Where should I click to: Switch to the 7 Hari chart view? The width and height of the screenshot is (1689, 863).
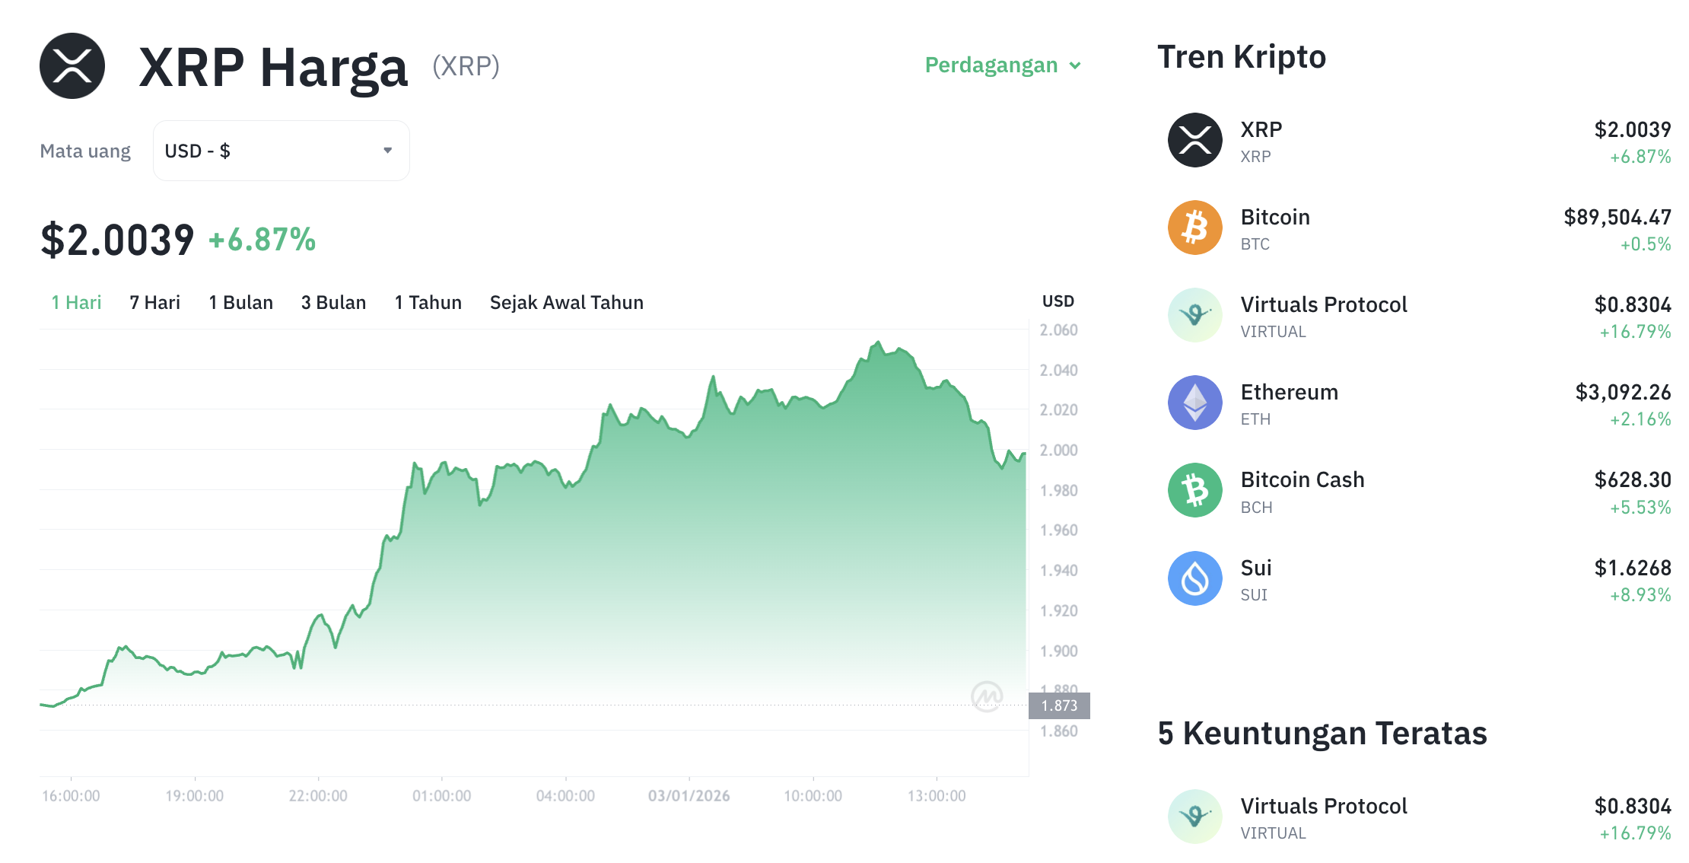154,302
